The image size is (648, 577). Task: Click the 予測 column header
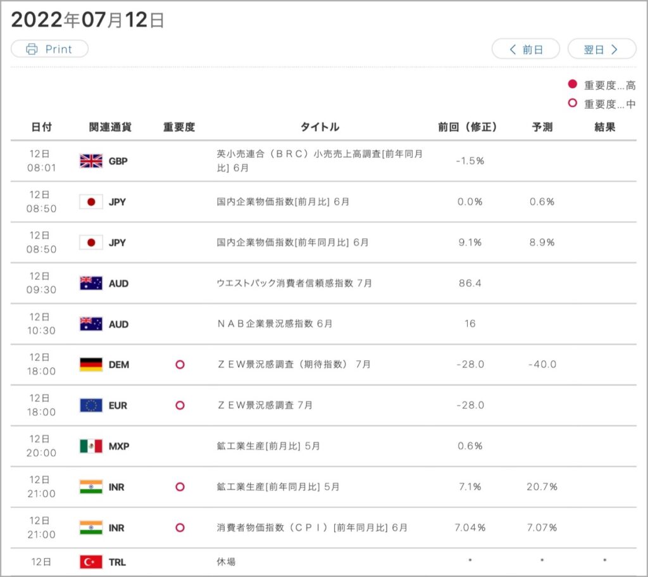(x=542, y=127)
